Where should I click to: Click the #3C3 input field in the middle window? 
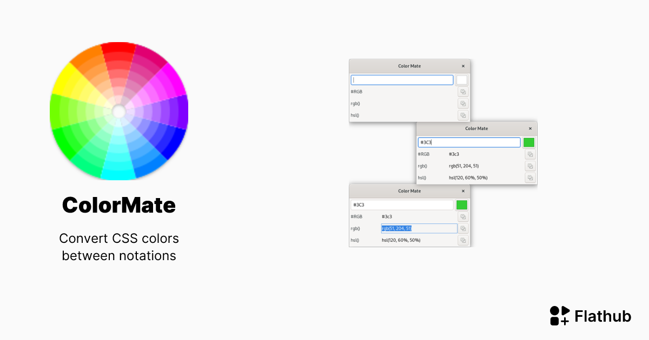point(468,142)
